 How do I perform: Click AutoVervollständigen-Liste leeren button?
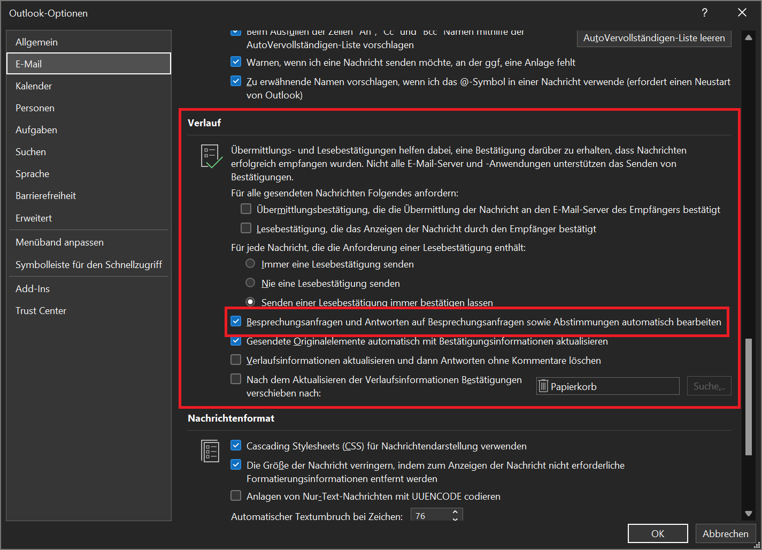(654, 38)
